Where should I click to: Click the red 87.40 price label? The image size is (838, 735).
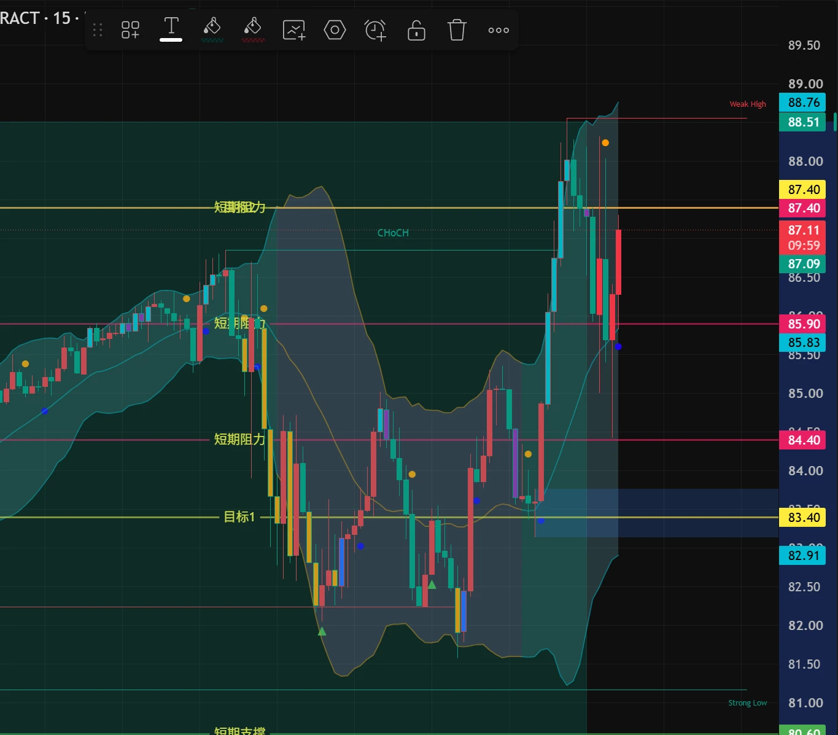click(804, 208)
